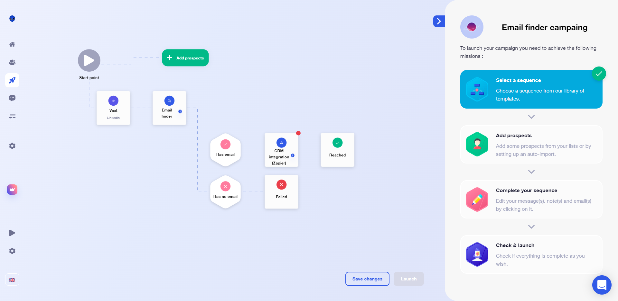Click chevron below Complete your sequence
618x301 pixels.
(531, 227)
